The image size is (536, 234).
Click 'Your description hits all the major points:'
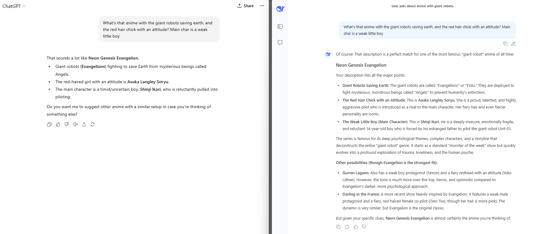(x=370, y=75)
